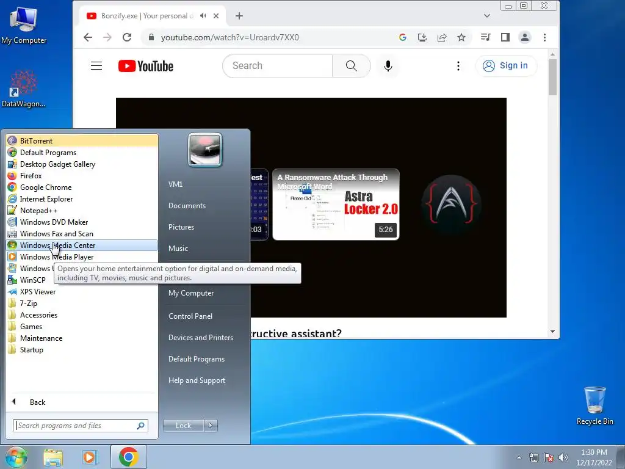Image resolution: width=625 pixels, height=469 pixels.
Task: Click the Chrome address bar URL
Action: (230, 37)
